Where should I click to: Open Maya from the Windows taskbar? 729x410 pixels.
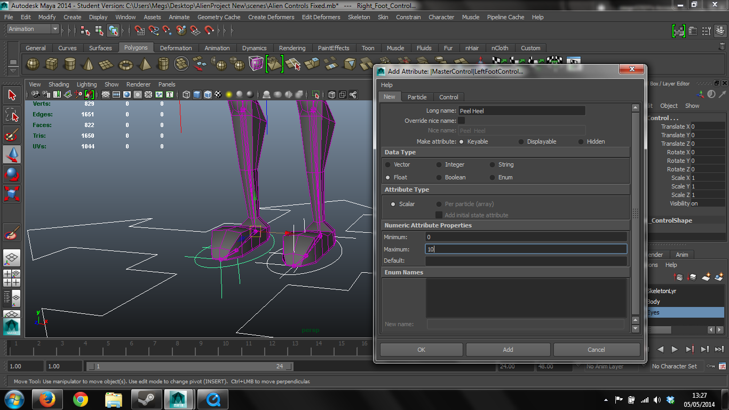coord(178,399)
